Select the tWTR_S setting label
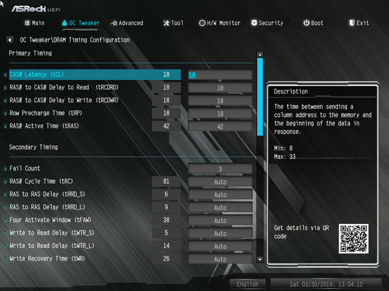The width and height of the screenshot is (389, 291). (52, 233)
